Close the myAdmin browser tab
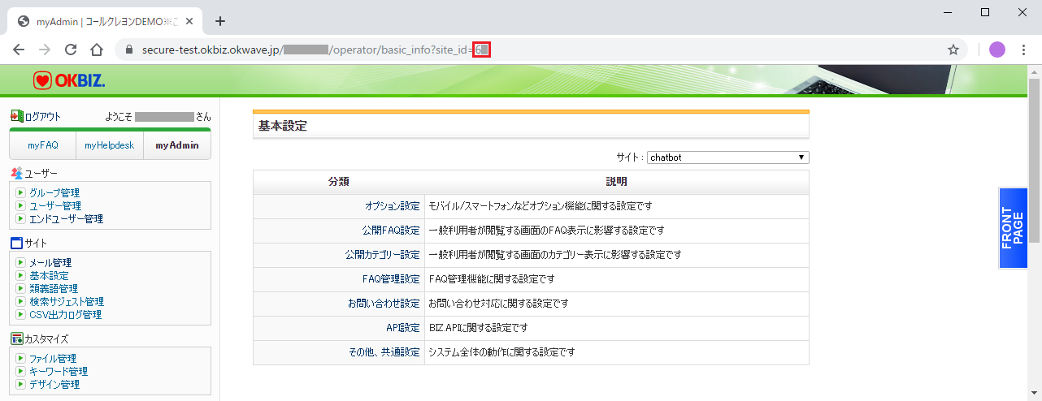 pyautogui.click(x=189, y=21)
